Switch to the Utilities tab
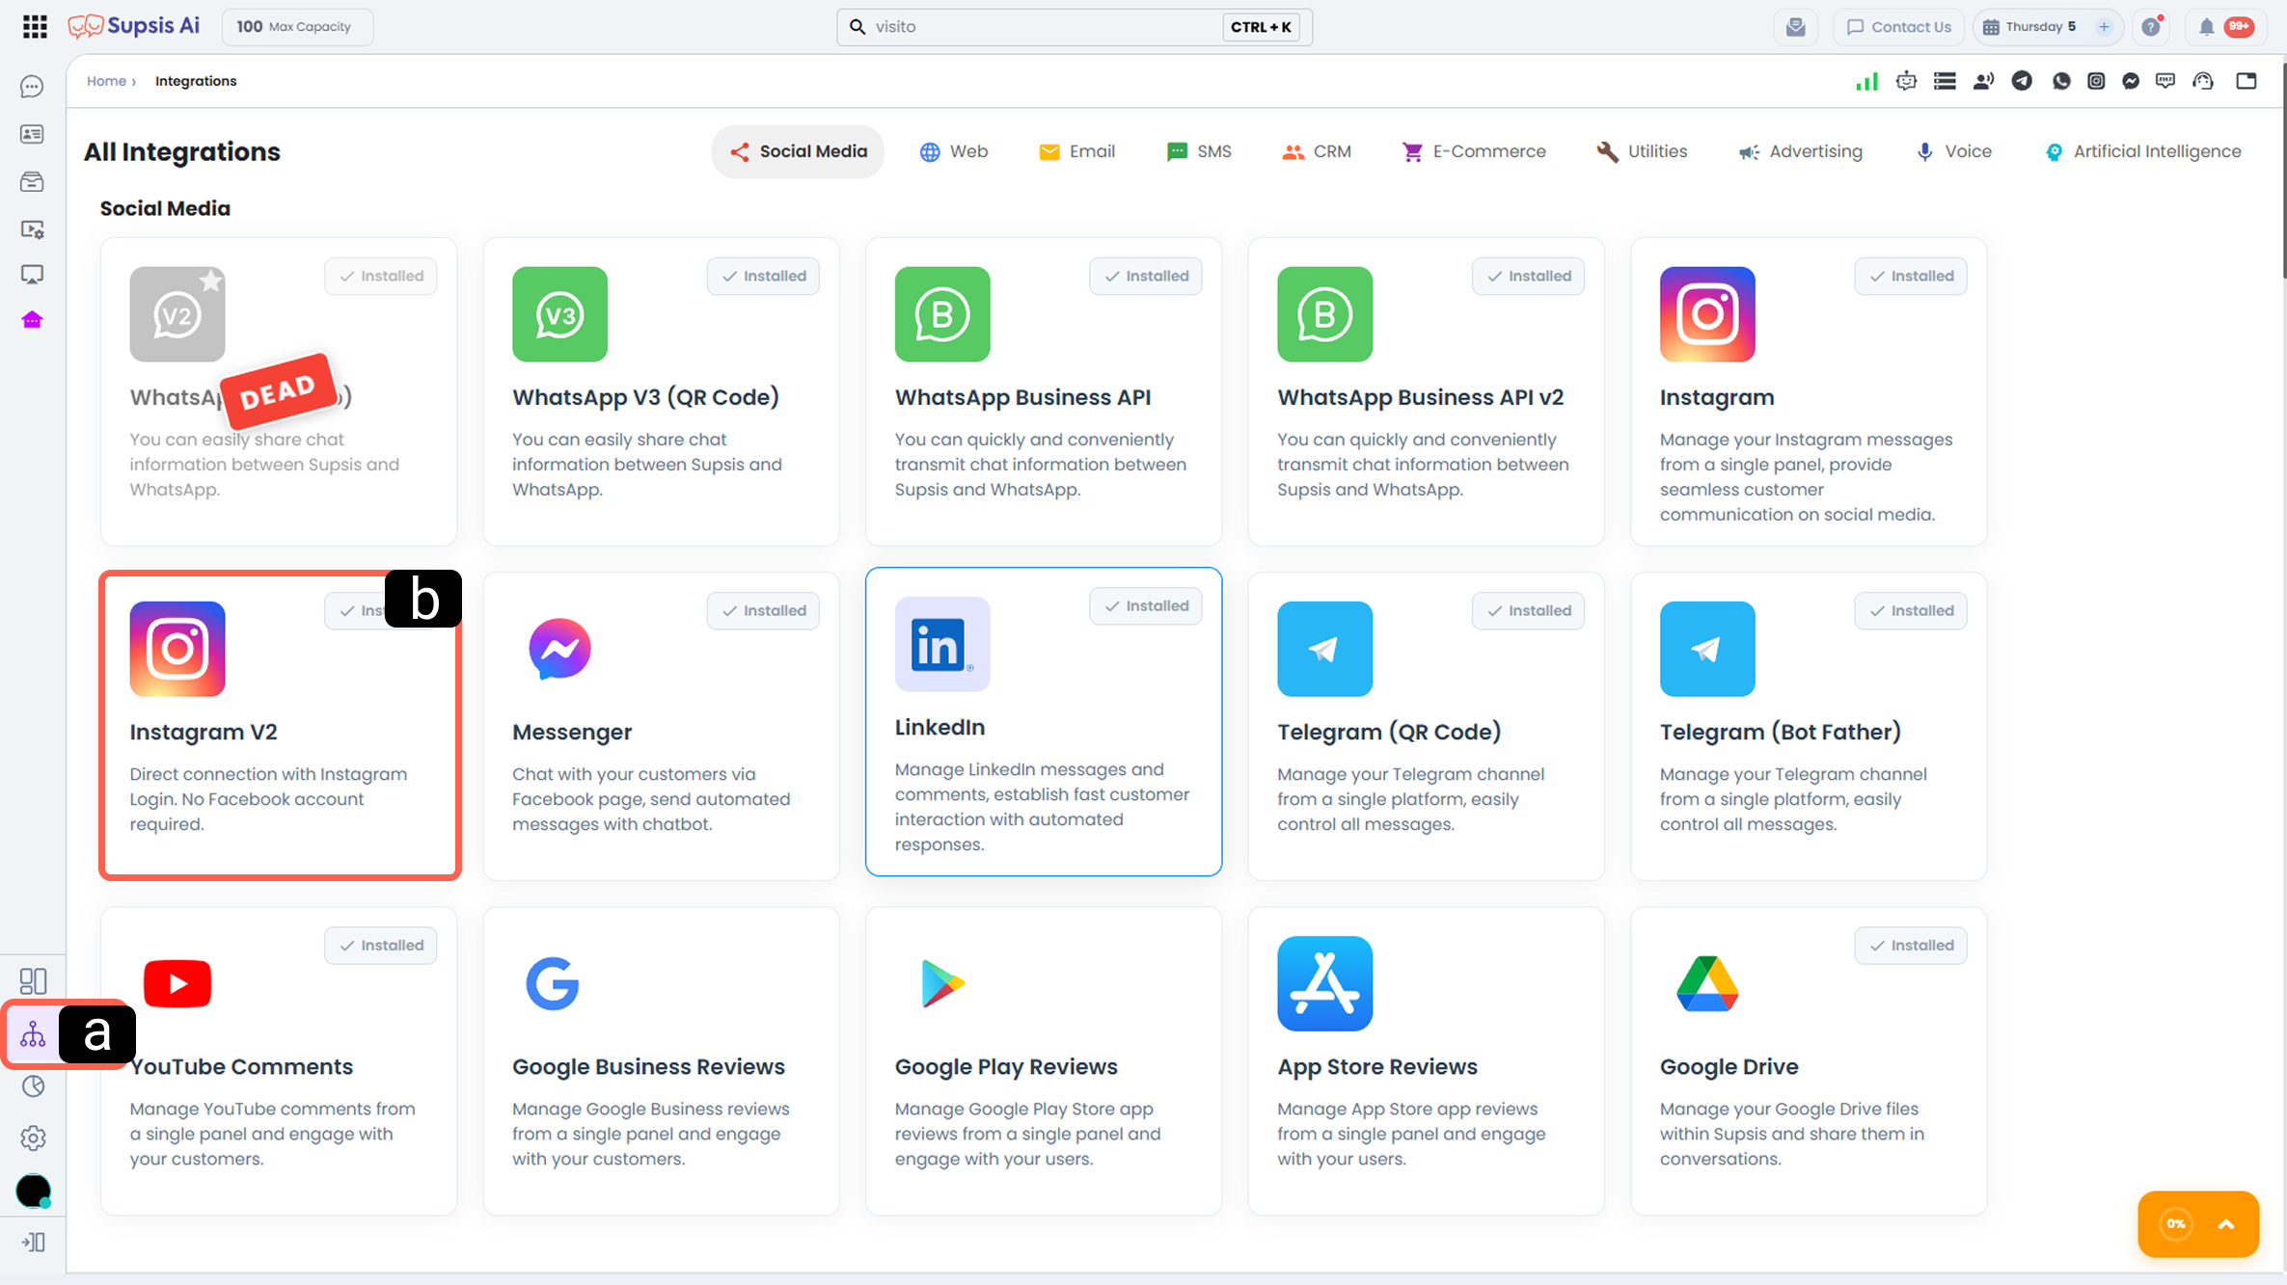The width and height of the screenshot is (2287, 1285). pos(1642,151)
